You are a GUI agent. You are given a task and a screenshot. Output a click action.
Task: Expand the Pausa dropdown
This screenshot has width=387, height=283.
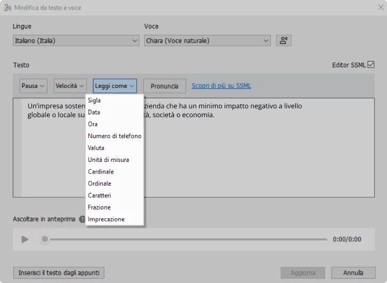33,86
